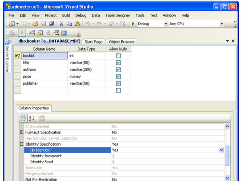The width and height of the screenshot is (242, 181).
Task: Click the Manage Fulltext Index icon
Action: click(48, 33)
